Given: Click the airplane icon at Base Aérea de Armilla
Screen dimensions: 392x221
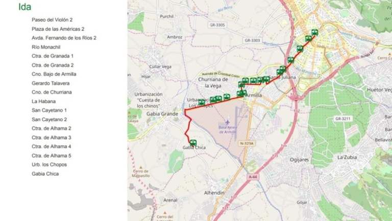Looking at the screenshot, I should pyautogui.click(x=227, y=122).
